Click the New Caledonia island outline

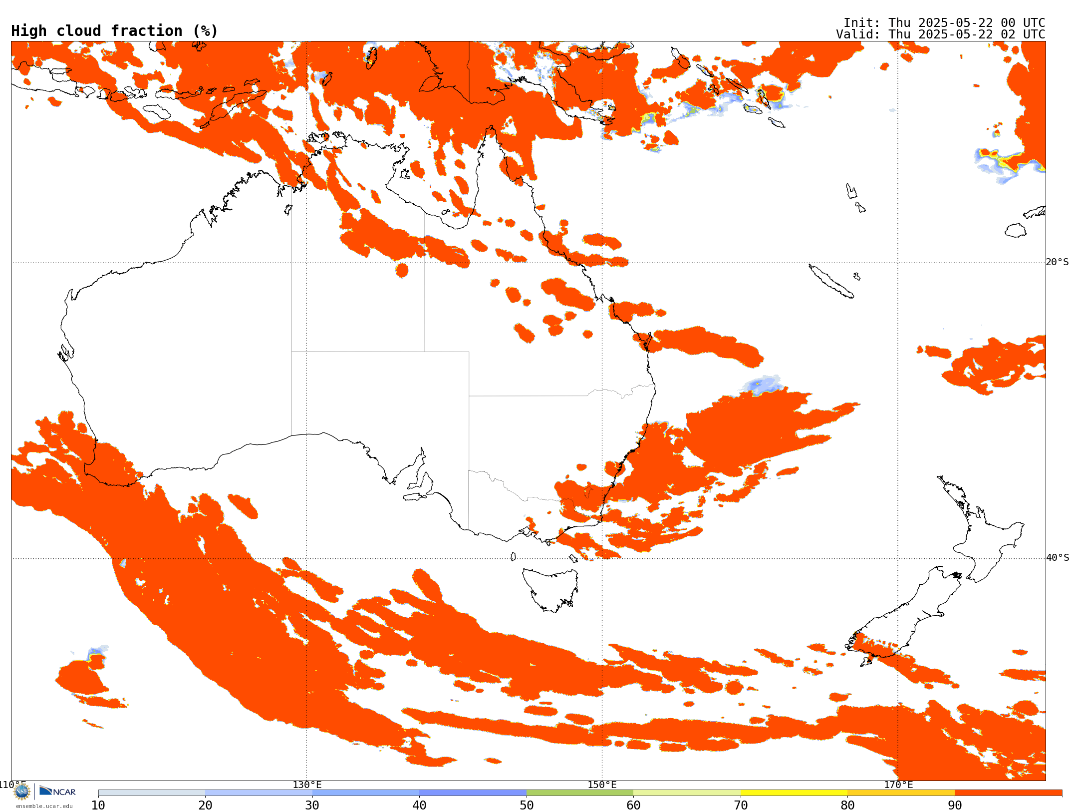pos(831,281)
